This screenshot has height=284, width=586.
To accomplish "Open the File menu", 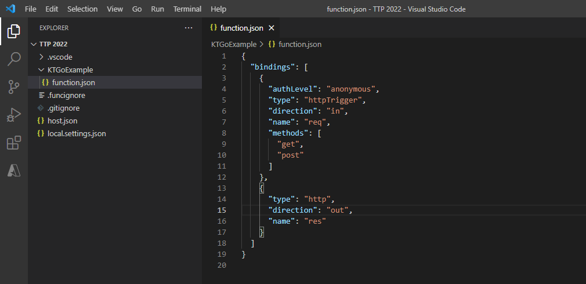I will tap(31, 9).
